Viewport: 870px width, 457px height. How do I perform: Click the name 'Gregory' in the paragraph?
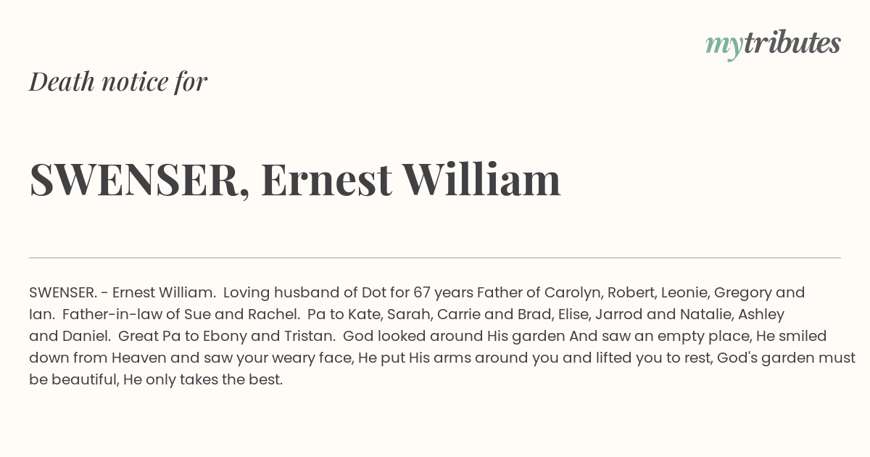click(742, 292)
